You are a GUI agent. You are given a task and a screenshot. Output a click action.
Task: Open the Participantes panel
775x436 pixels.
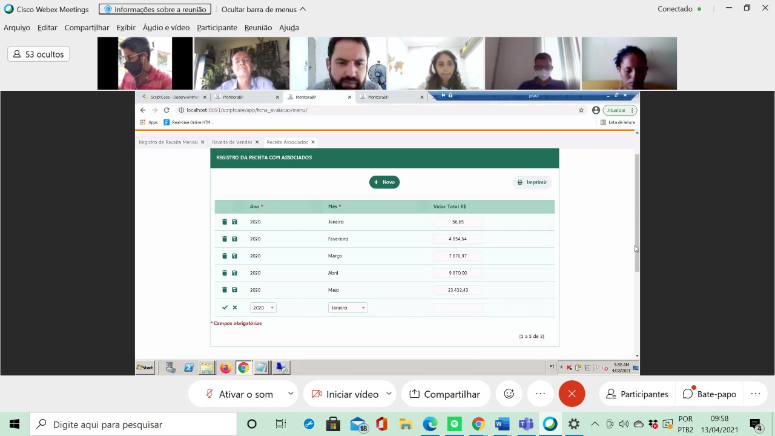(x=637, y=394)
